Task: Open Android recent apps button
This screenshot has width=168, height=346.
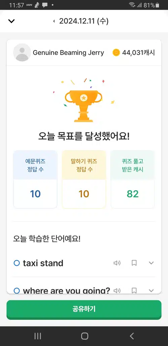Action: tap(38, 336)
